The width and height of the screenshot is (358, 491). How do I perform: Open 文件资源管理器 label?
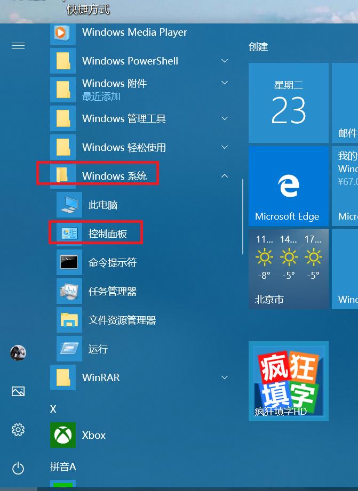click(122, 320)
